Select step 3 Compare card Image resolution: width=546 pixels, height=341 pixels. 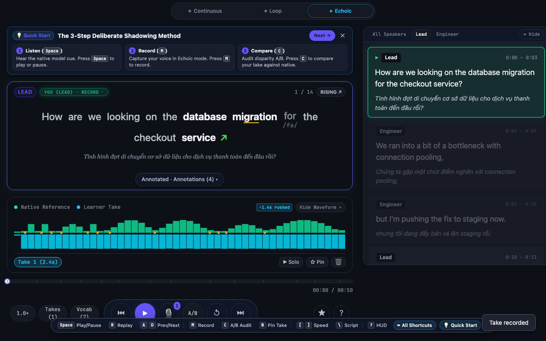pos(293,58)
